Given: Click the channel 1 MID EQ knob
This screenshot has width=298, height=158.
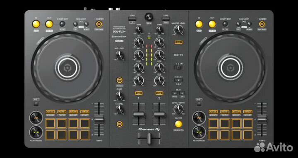Looking at the screenshot, I should click(x=139, y=55).
